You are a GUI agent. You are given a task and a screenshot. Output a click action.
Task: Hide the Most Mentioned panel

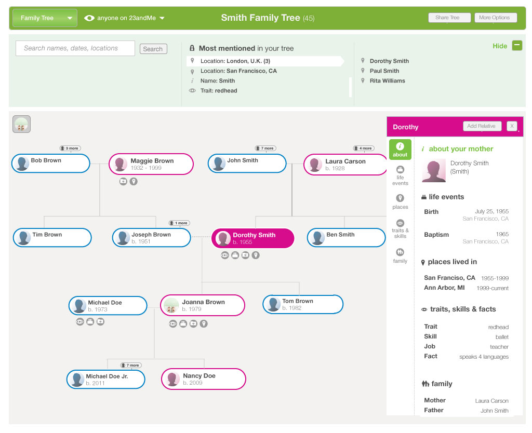[x=500, y=46]
